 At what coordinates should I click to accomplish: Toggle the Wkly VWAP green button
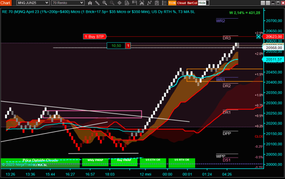pos(95,162)
